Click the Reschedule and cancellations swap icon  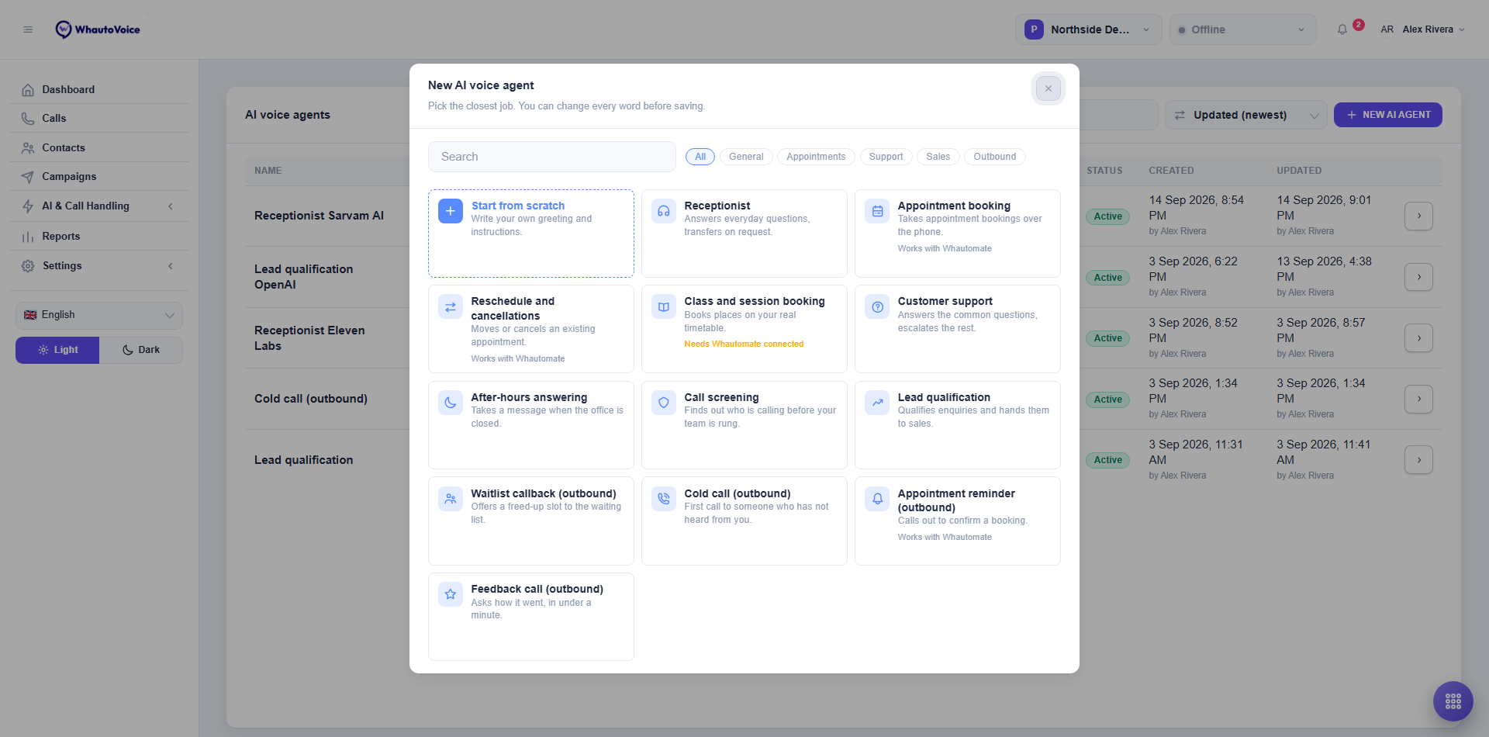[451, 306]
